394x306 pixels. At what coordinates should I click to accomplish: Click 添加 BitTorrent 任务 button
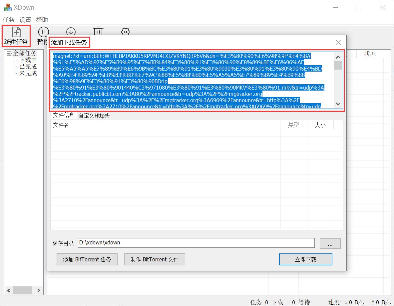(87, 259)
